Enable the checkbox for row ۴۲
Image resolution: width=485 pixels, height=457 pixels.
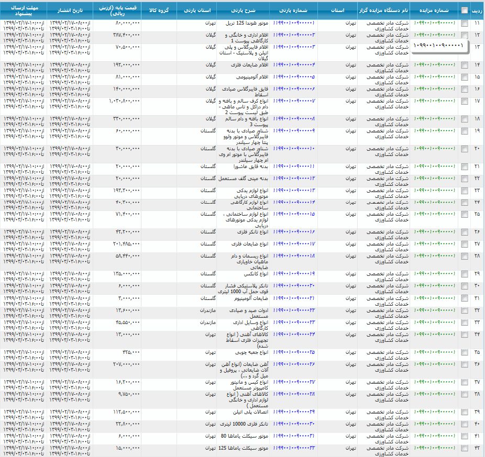pyautogui.click(x=465, y=448)
